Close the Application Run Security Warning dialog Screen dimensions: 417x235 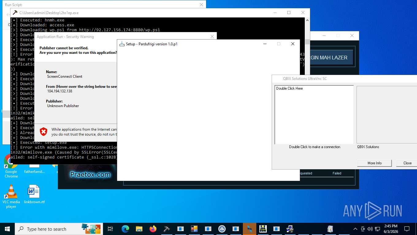pyautogui.click(x=212, y=36)
